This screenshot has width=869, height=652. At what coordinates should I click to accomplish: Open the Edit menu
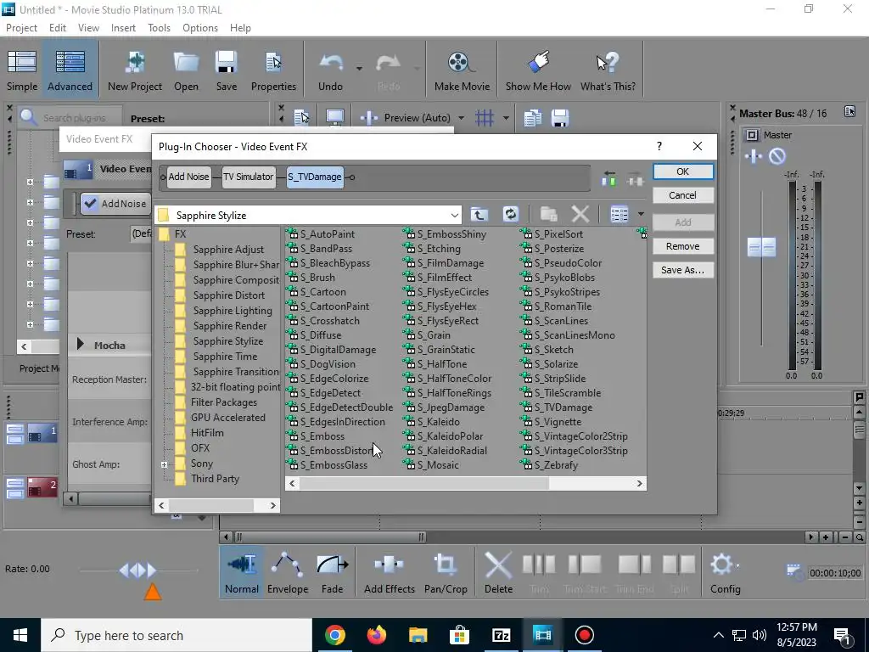pyautogui.click(x=58, y=28)
